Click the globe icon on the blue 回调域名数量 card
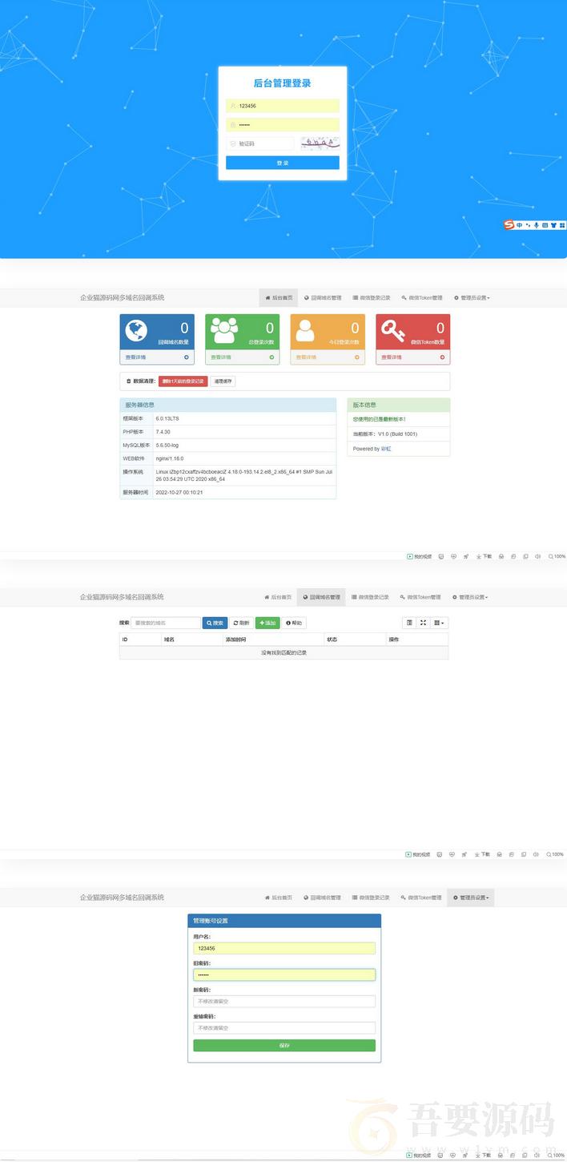Viewport: 567px width, 1162px height. point(137,330)
